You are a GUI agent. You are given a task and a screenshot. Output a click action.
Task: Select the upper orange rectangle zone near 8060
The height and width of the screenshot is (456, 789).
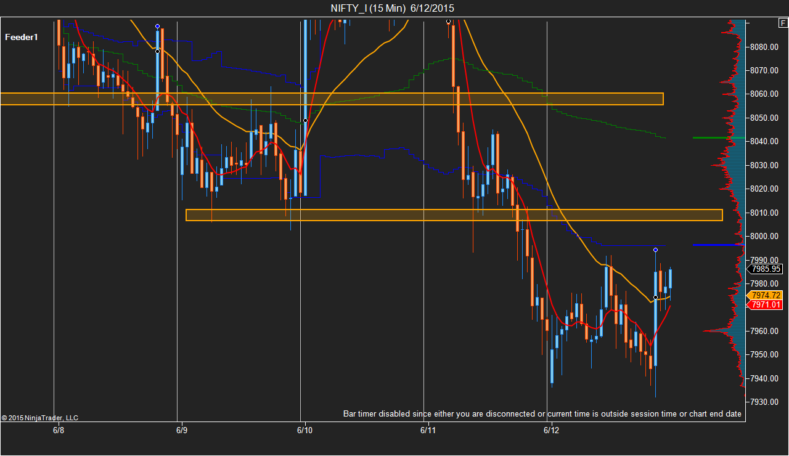[x=332, y=99]
